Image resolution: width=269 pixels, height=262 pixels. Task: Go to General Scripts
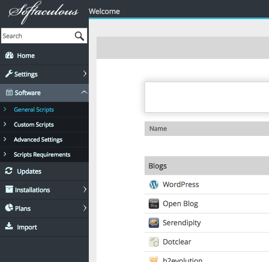(34, 110)
